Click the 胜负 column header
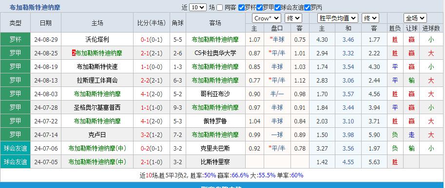This screenshot has width=445, height=188. [x=395, y=28]
